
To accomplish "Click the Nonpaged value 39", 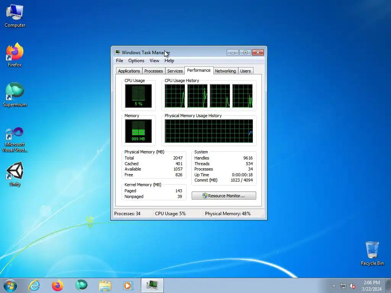I will pos(179,196).
